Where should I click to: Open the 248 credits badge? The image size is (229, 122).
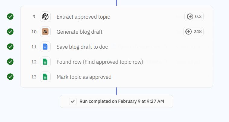click(x=193, y=32)
